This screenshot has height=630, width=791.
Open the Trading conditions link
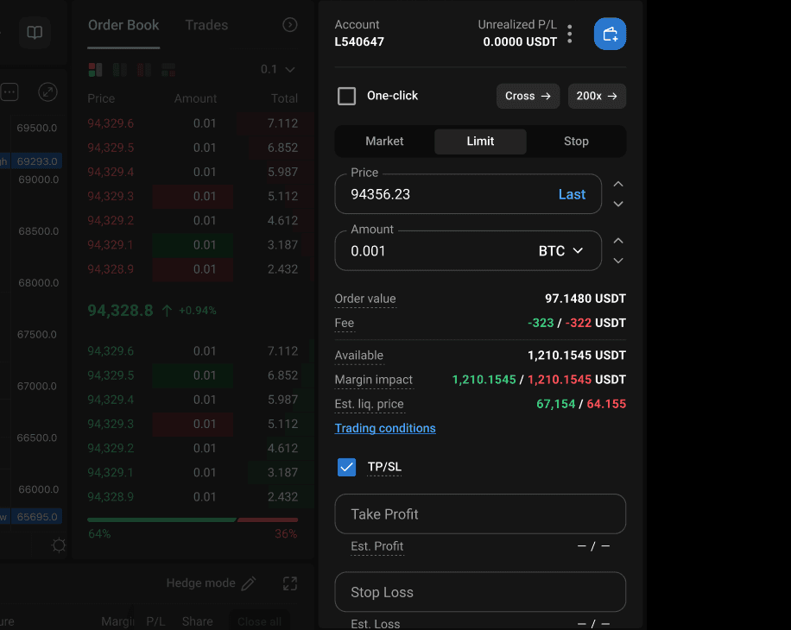pos(385,428)
